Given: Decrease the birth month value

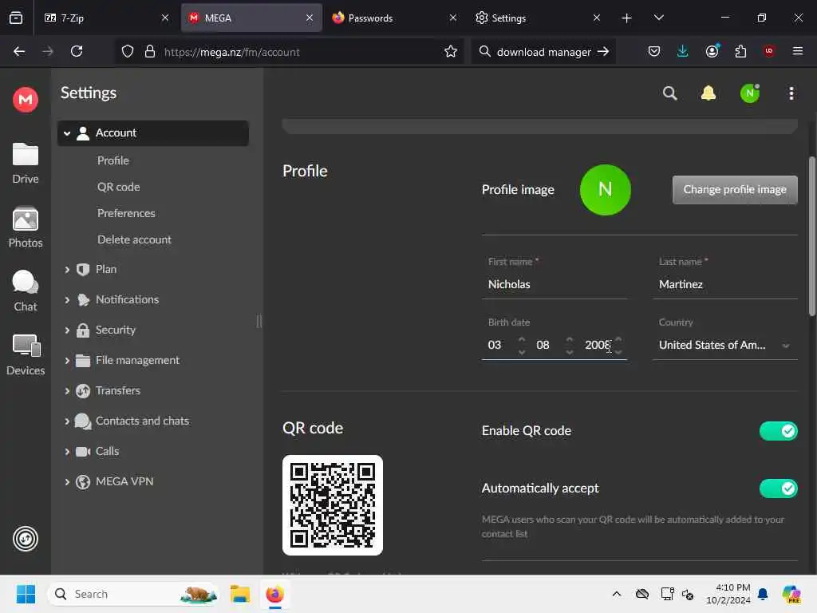Looking at the screenshot, I should click(x=570, y=352).
